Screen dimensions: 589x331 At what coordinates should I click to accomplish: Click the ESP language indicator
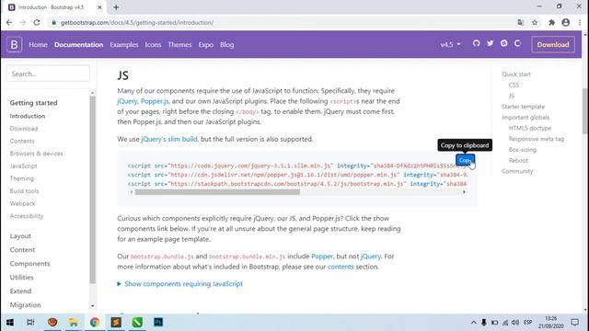(527, 323)
